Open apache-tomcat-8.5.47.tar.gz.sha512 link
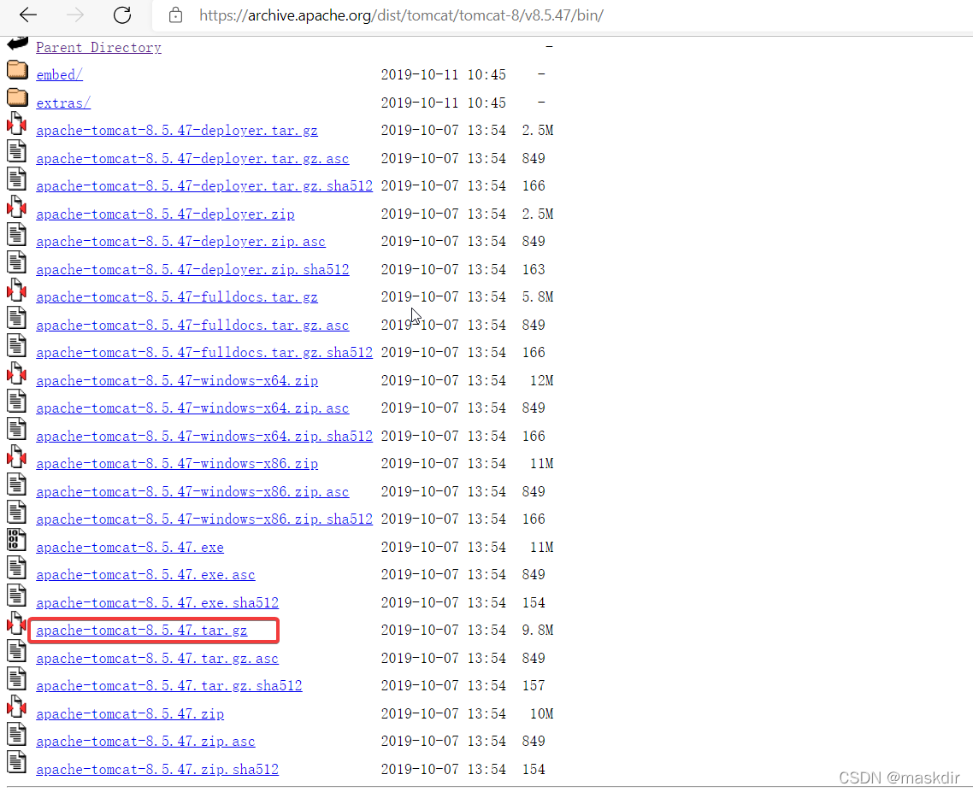This screenshot has width=973, height=792. [x=168, y=686]
